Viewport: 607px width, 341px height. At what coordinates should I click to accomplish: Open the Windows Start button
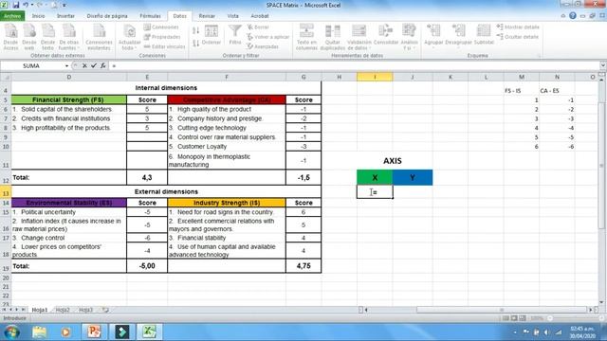[11, 332]
